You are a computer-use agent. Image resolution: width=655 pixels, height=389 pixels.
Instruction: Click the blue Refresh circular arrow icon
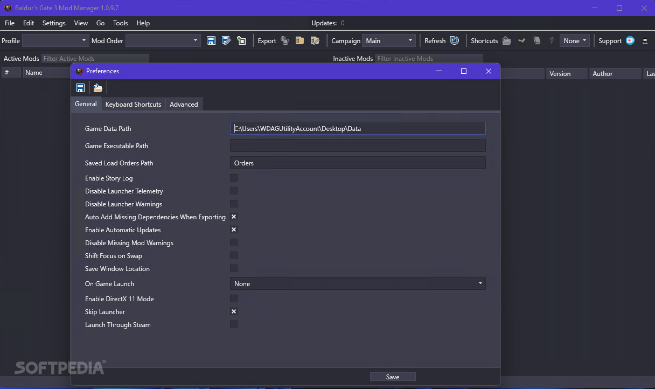coord(455,40)
